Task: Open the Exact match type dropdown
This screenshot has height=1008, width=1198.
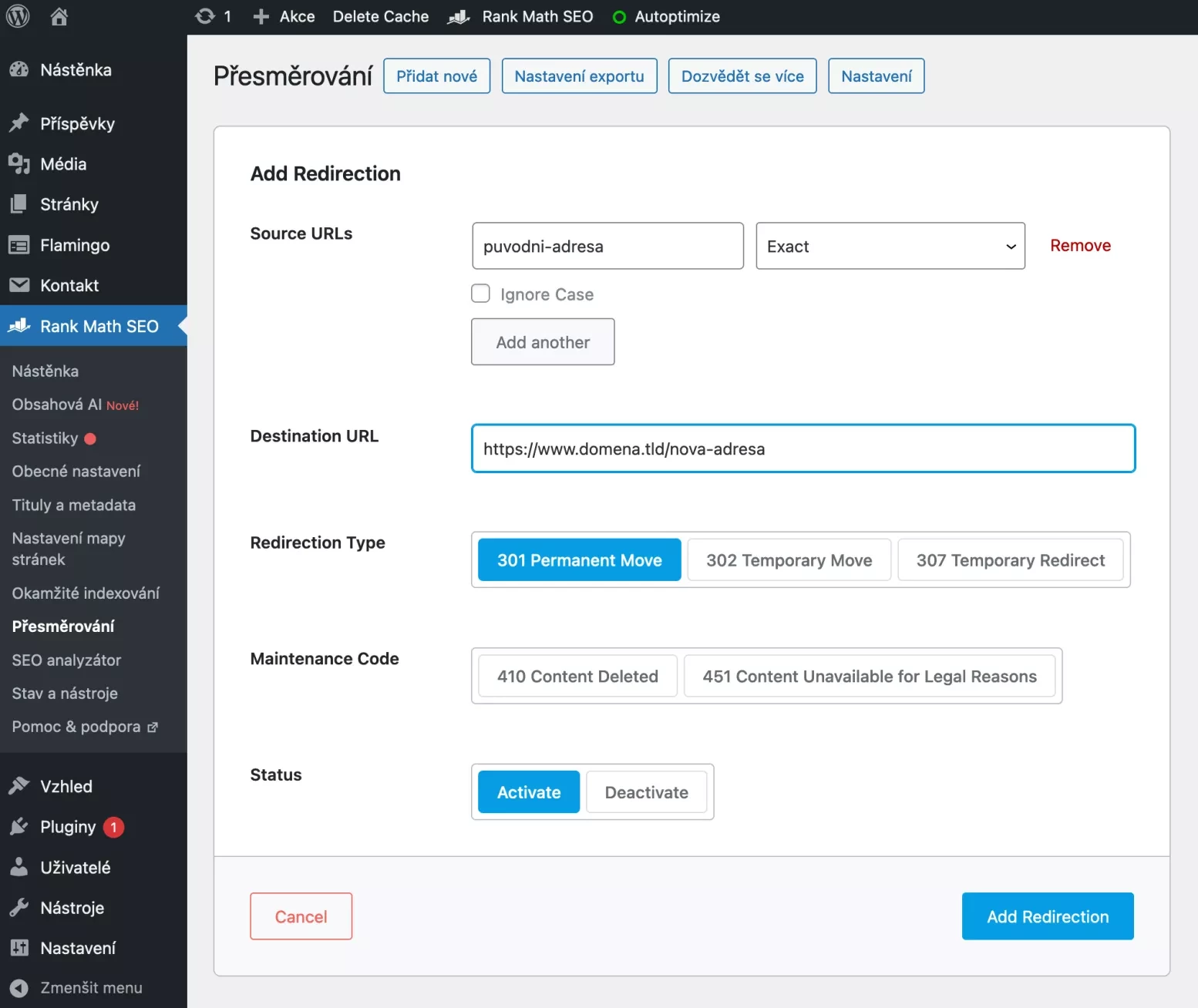Action: coord(890,247)
